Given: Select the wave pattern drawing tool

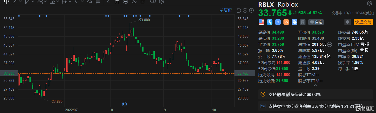Looking at the screenshot, I should coord(39,2).
